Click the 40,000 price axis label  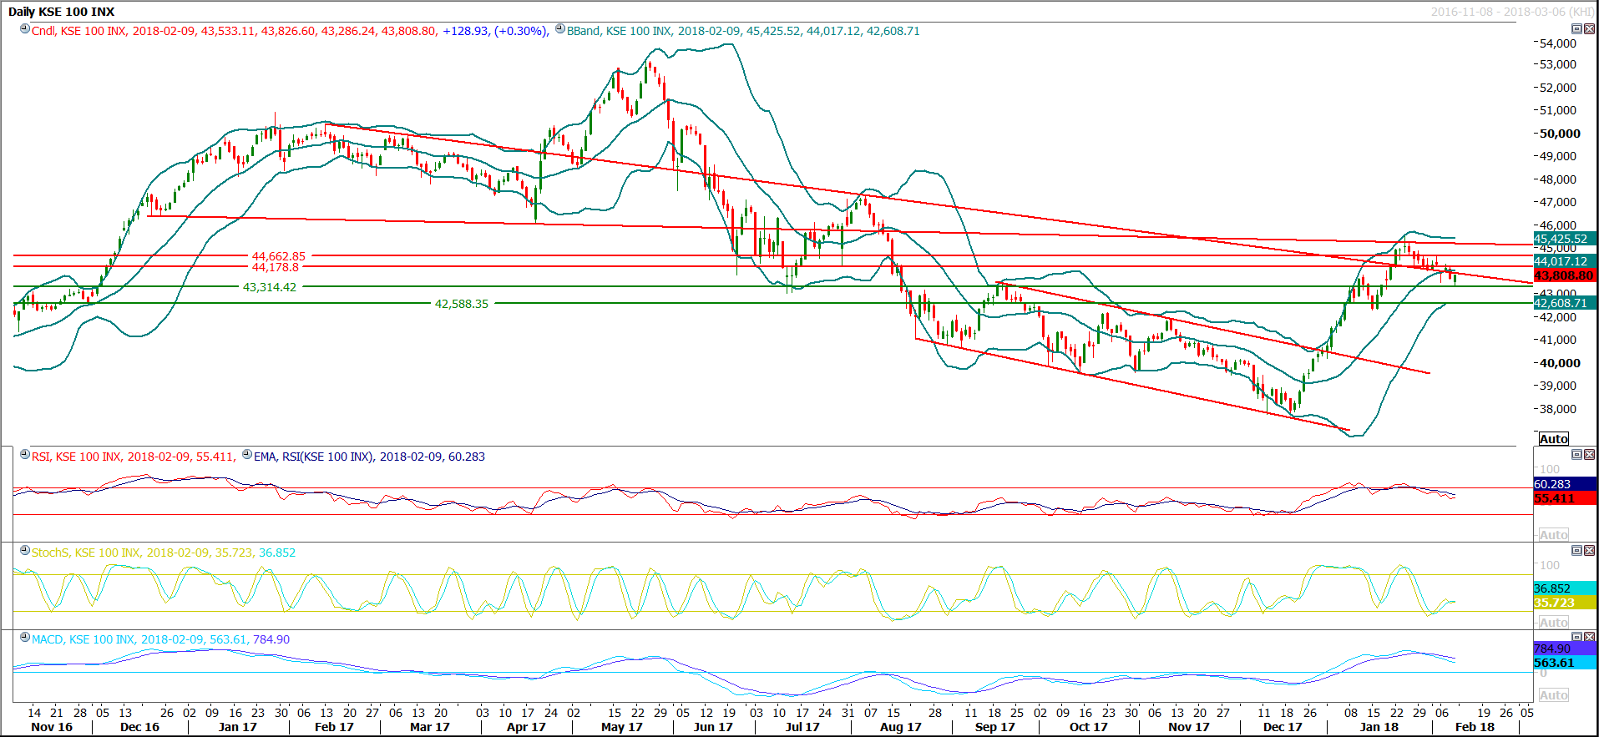point(1560,363)
